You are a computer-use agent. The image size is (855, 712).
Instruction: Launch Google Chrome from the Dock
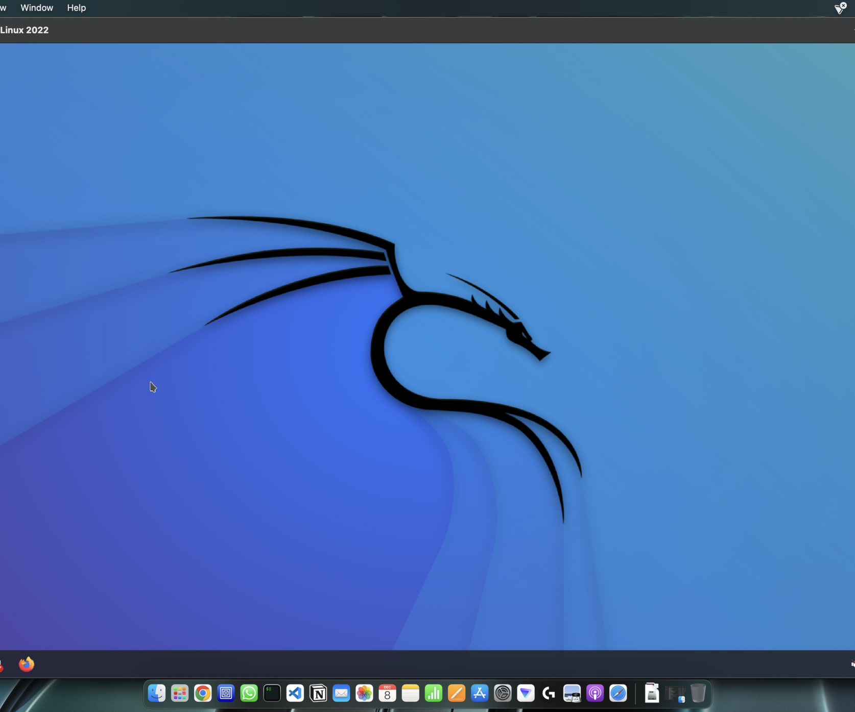point(203,693)
